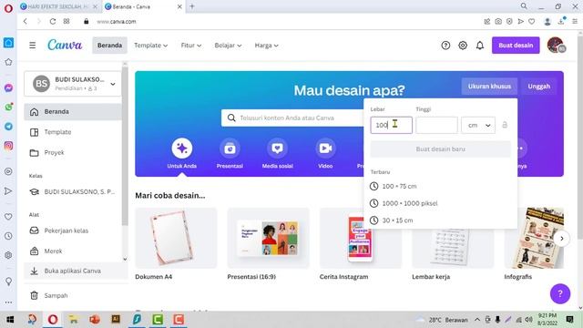
Task: Open a new browser tab
Action: (192, 6)
